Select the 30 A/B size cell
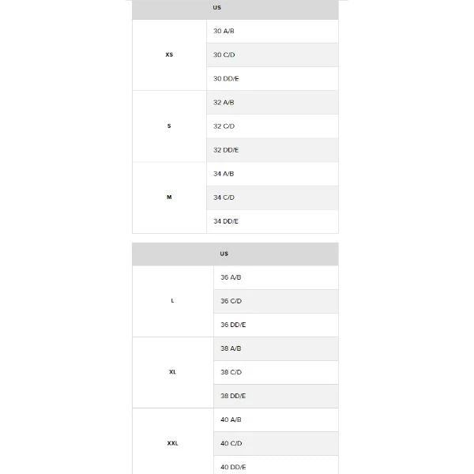This screenshot has height=474, width=474. click(x=224, y=32)
